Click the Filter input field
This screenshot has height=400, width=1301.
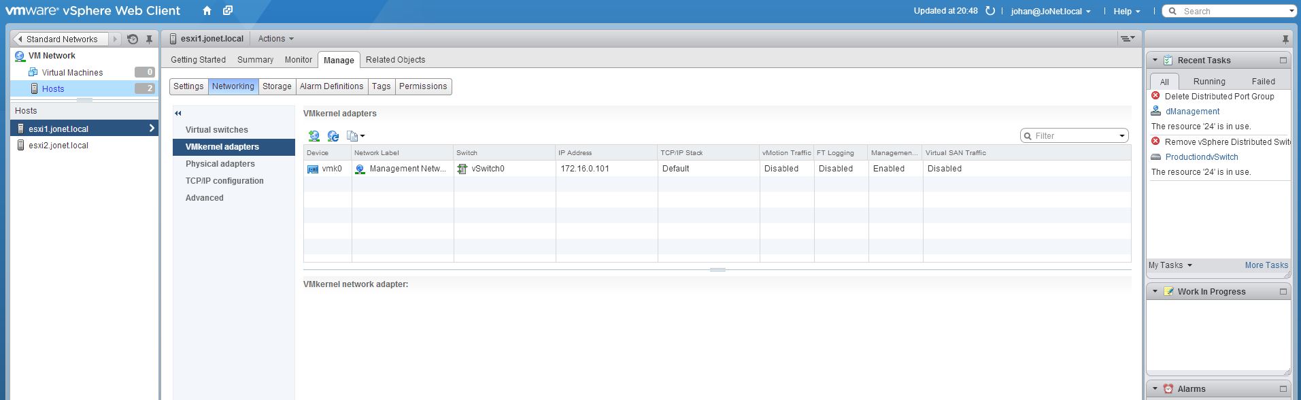[1074, 136]
